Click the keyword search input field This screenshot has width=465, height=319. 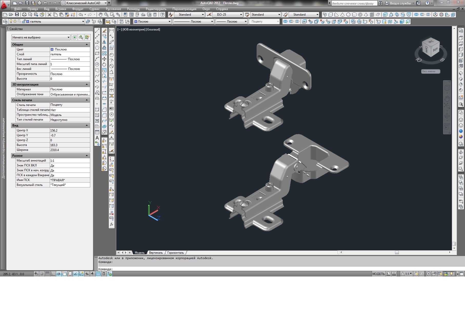(x=354, y=3)
